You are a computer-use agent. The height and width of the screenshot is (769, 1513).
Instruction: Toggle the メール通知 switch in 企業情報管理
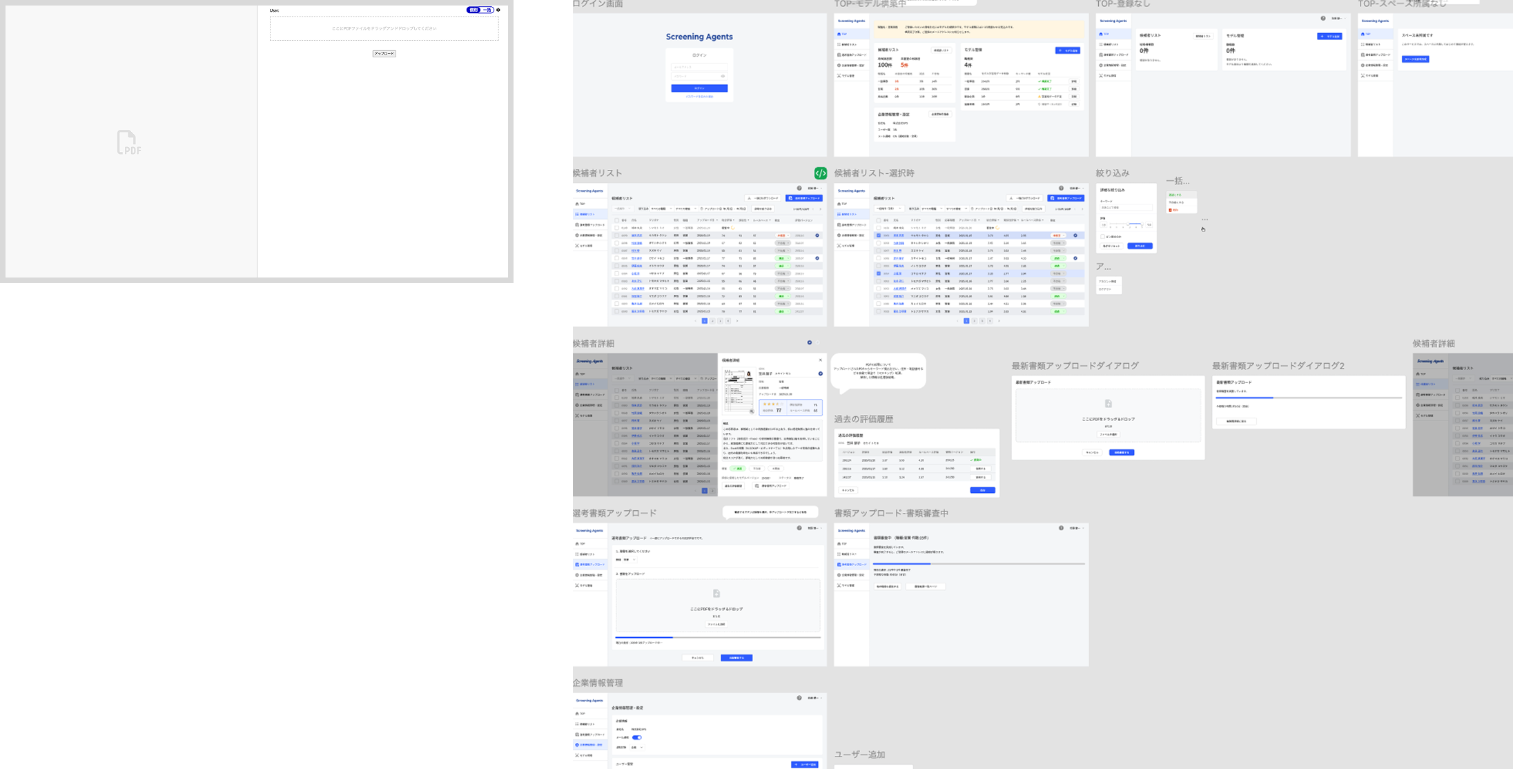click(x=636, y=737)
